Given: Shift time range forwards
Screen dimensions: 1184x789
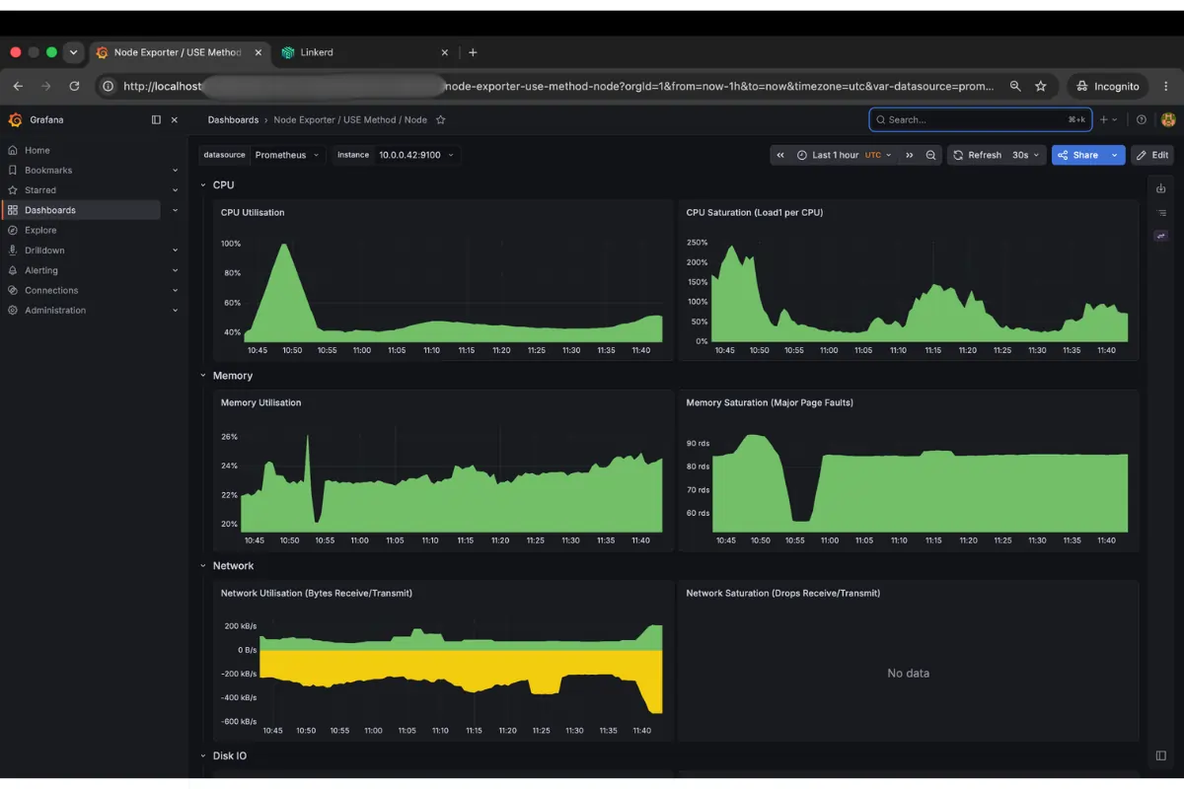Looking at the screenshot, I should tap(910, 155).
